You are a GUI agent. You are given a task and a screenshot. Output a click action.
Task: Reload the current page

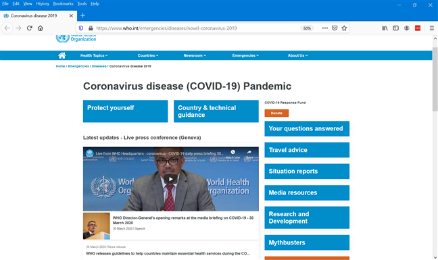pyautogui.click(x=29, y=28)
